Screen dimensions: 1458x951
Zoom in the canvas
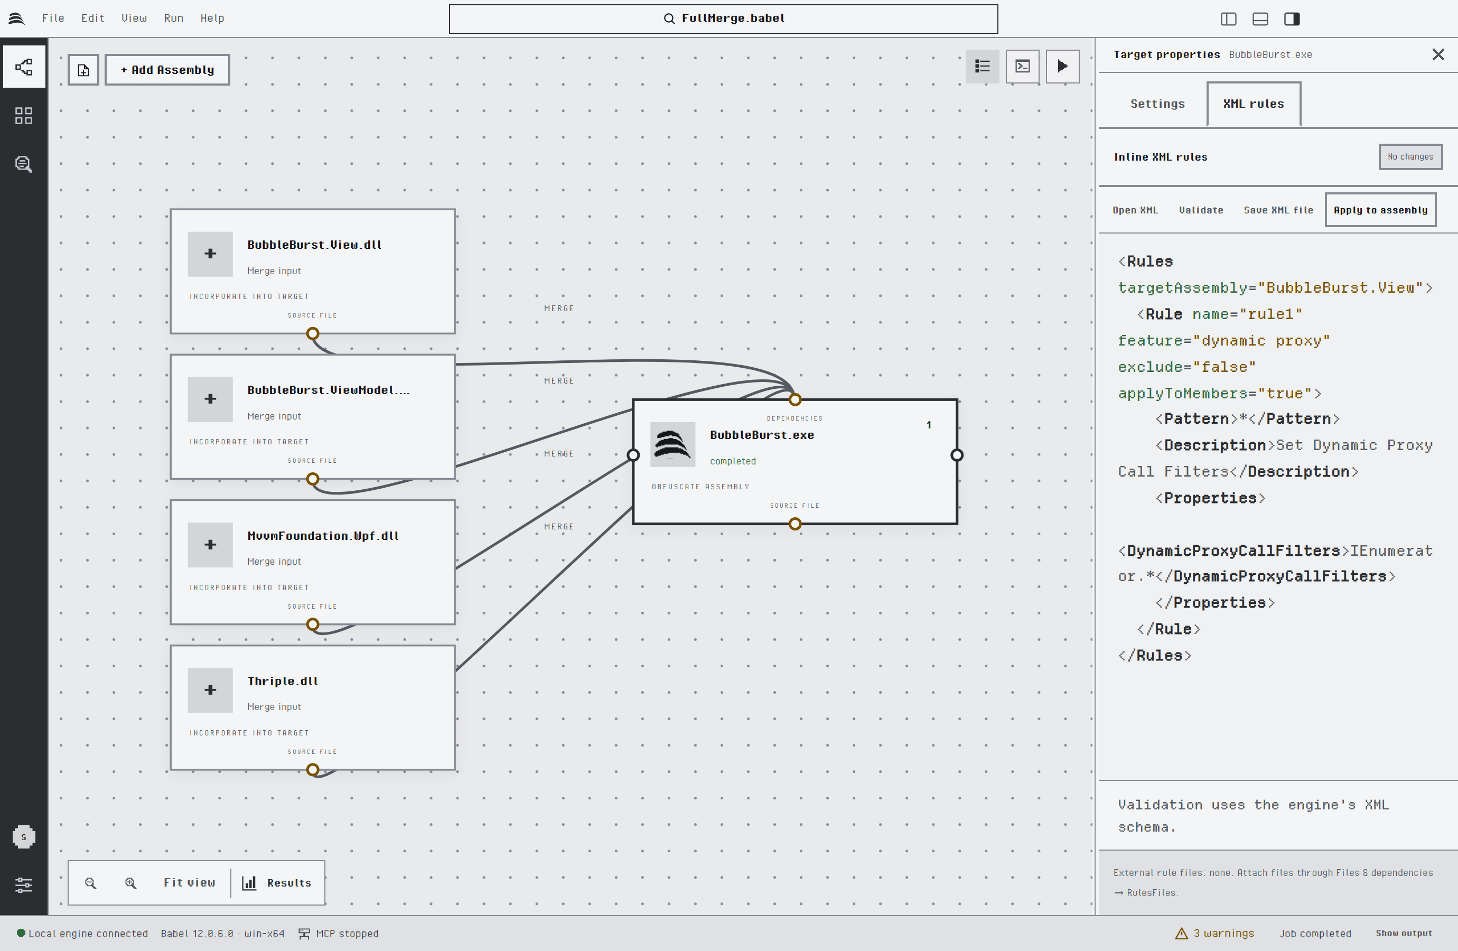click(130, 883)
